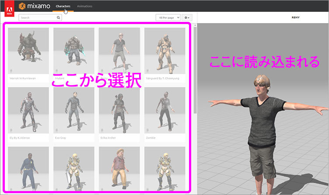Select the police officer character thumbnail
Viewport: 329px width, 195px height.
point(28,169)
